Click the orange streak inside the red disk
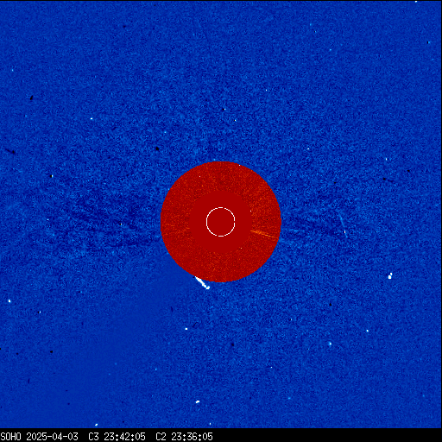Image resolution: width=442 pixels, height=442 pixels. tap(264, 234)
